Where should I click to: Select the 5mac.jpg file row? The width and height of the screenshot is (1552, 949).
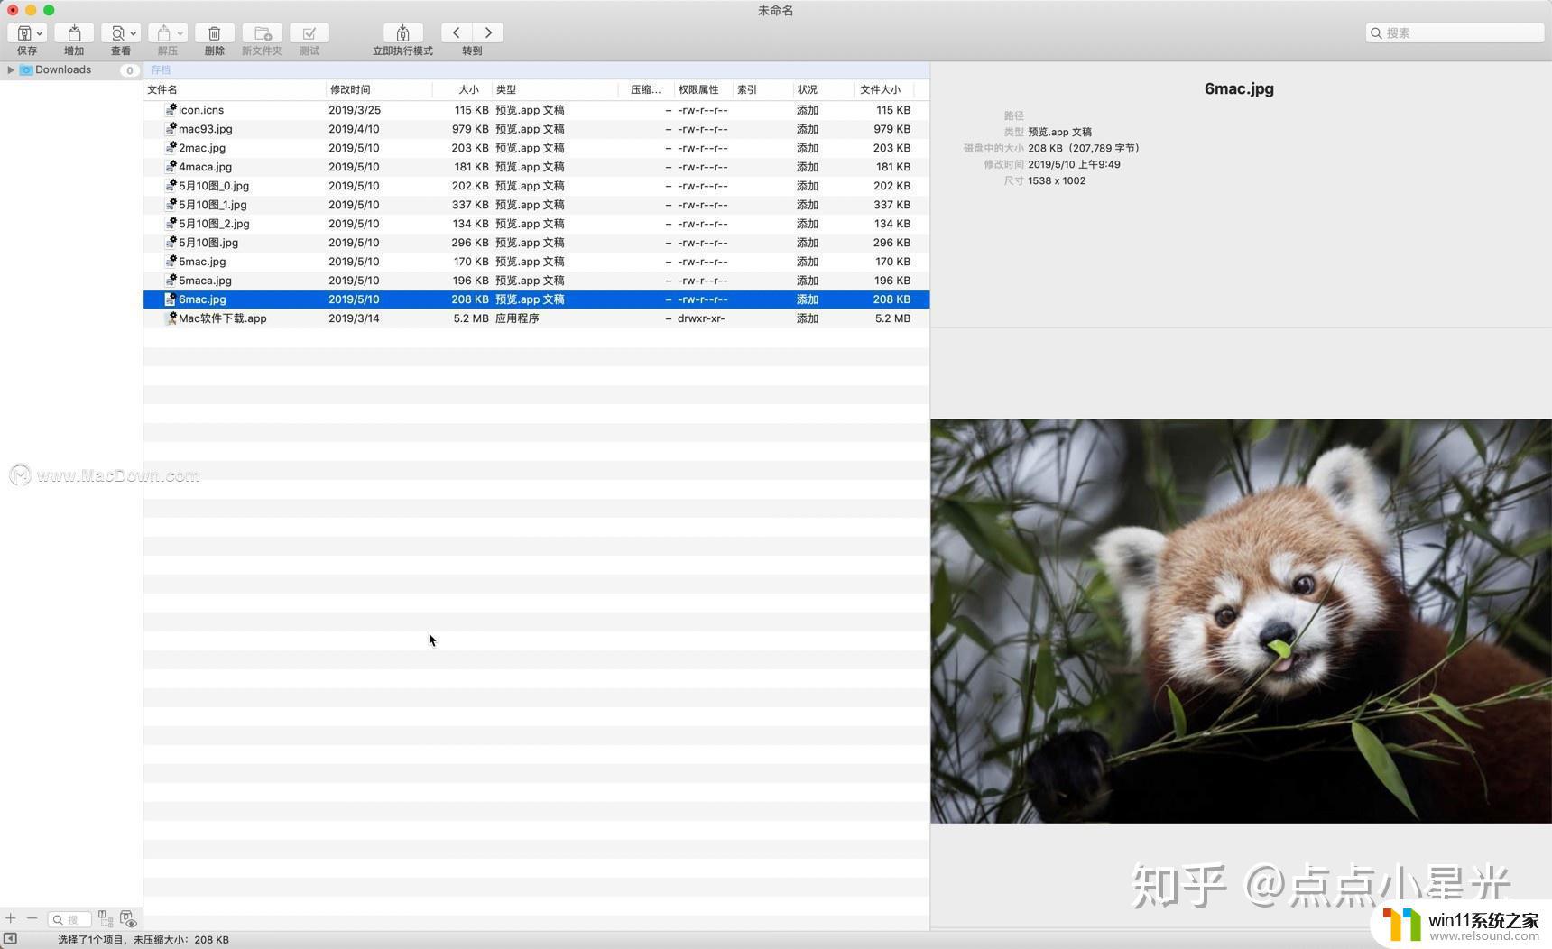tap(536, 262)
